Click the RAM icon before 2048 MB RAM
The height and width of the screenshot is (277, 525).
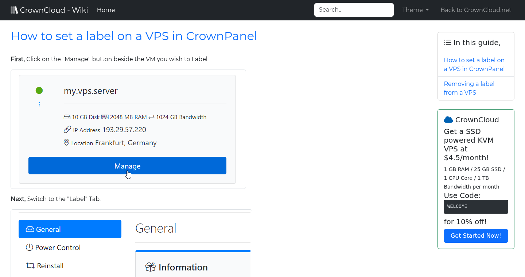click(x=105, y=117)
